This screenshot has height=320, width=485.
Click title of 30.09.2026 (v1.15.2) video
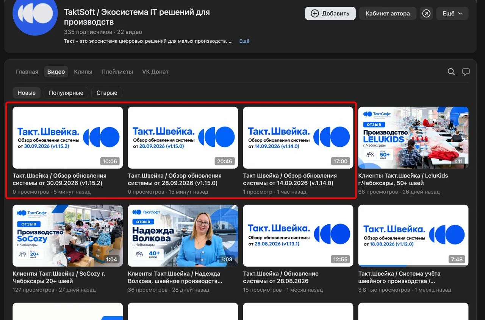59,179
